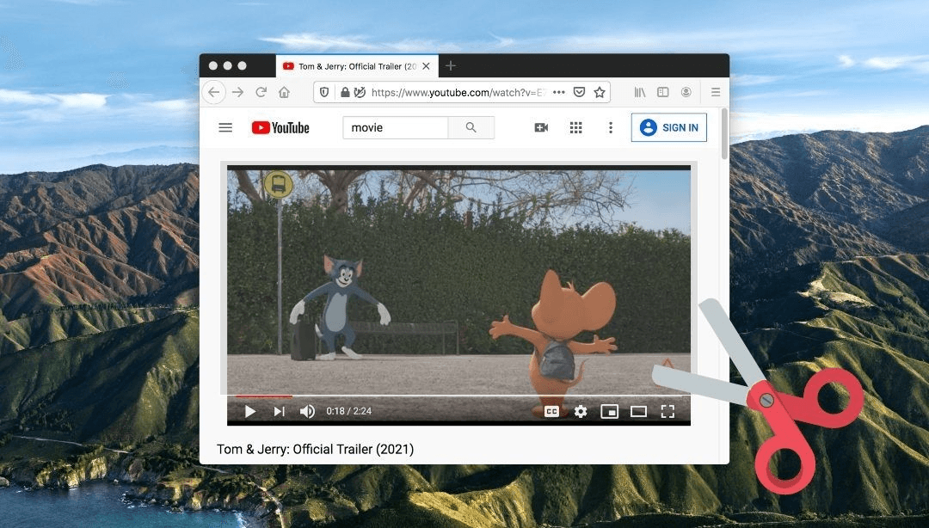Open the Firefox application menu

[x=715, y=92]
